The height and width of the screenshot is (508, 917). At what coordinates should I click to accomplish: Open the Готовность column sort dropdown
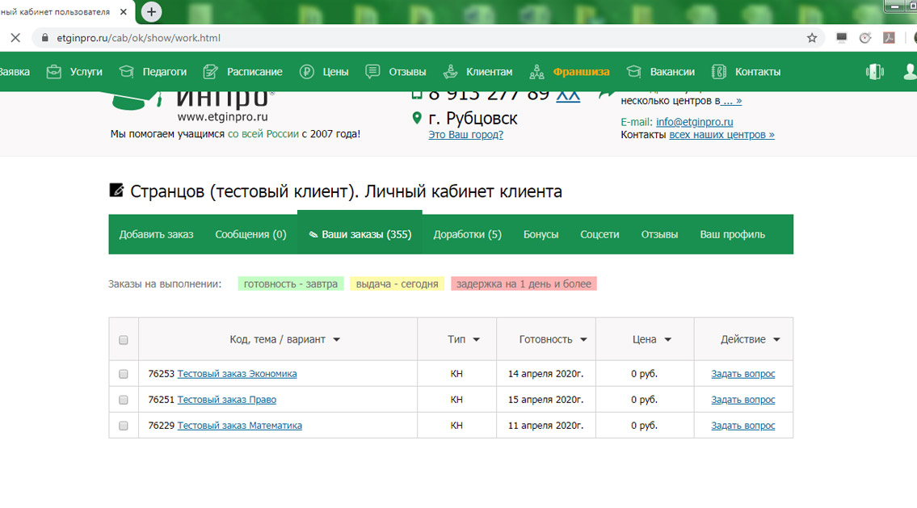point(583,340)
